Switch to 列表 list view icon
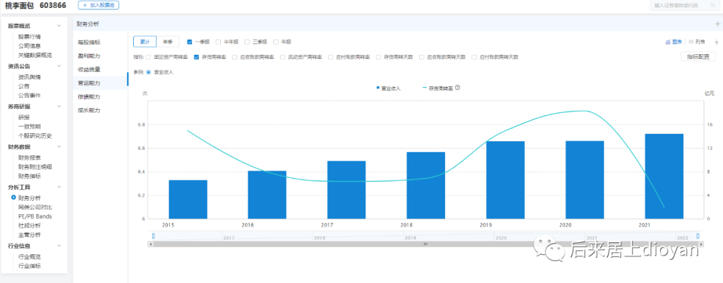The width and height of the screenshot is (723, 283). (691, 41)
